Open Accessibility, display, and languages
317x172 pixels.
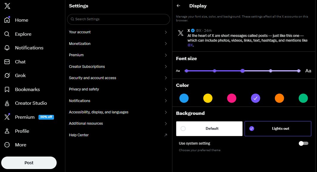118,112
